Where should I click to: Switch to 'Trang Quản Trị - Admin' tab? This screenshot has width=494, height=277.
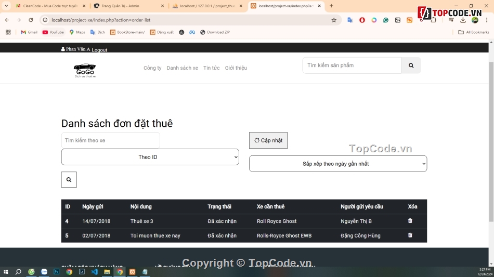129,6
